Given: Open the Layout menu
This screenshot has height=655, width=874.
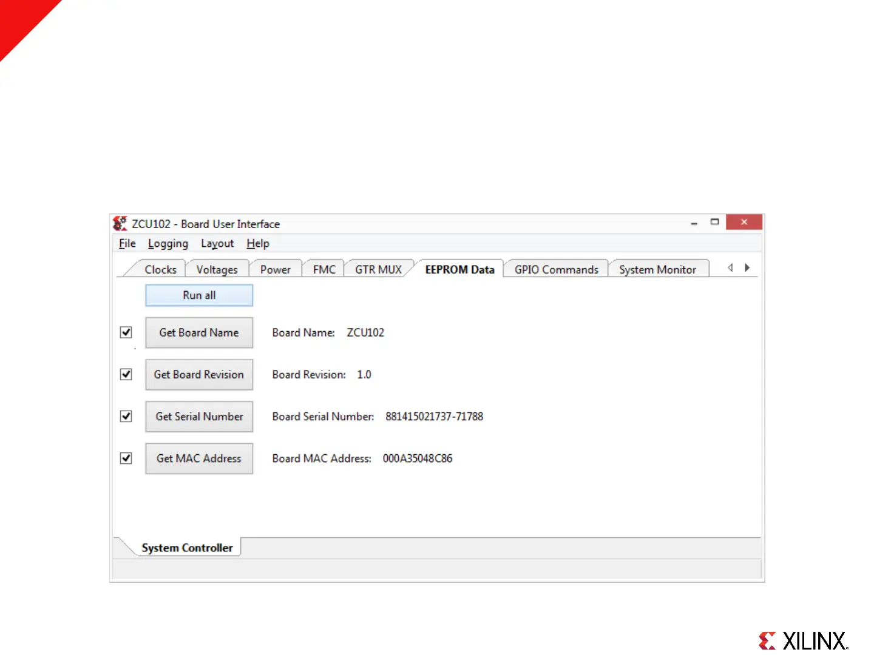Looking at the screenshot, I should pyautogui.click(x=217, y=244).
